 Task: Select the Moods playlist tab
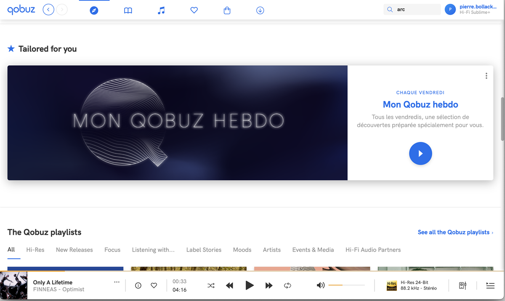point(242,250)
